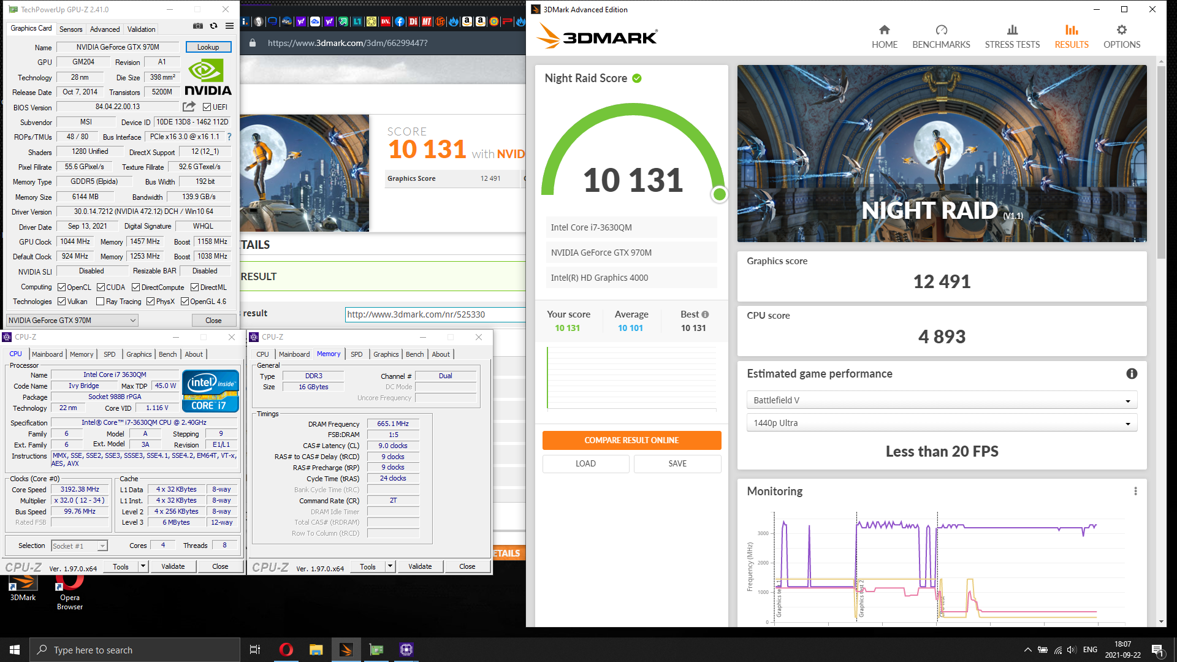The width and height of the screenshot is (1177, 662).
Task: Click Validate in the CPU-Z Memory window
Action: coord(420,566)
